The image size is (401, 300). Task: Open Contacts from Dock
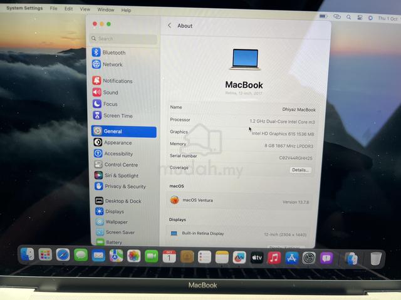coord(187,257)
